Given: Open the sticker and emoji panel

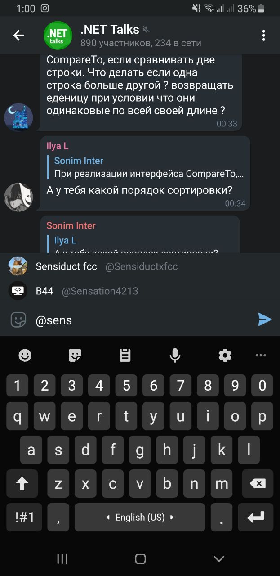Looking at the screenshot, I should (x=18, y=319).
